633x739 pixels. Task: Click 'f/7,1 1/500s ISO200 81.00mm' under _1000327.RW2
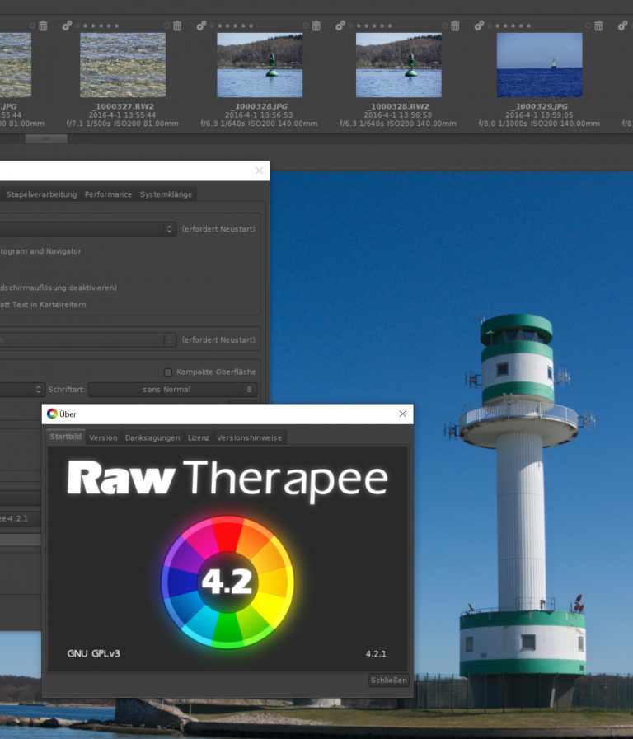click(123, 124)
